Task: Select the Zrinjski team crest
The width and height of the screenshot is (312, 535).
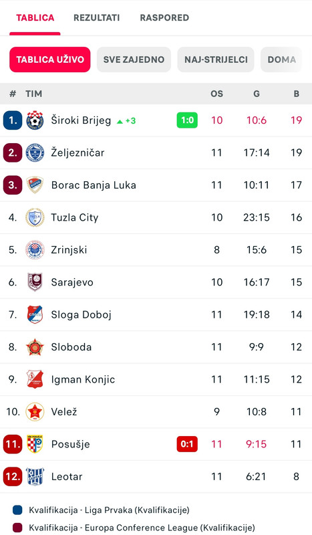Action: [35, 249]
